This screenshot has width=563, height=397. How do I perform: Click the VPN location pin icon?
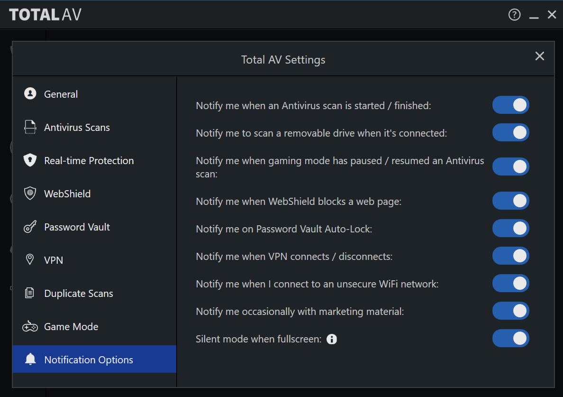30,259
